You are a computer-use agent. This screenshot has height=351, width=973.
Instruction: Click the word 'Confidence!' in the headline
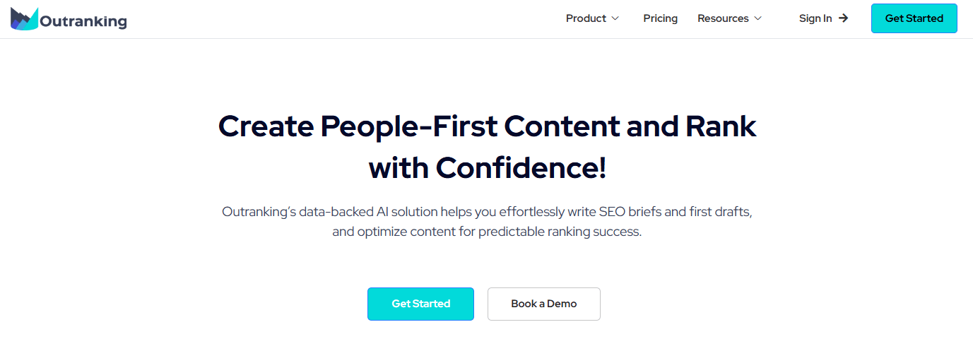coord(521,167)
